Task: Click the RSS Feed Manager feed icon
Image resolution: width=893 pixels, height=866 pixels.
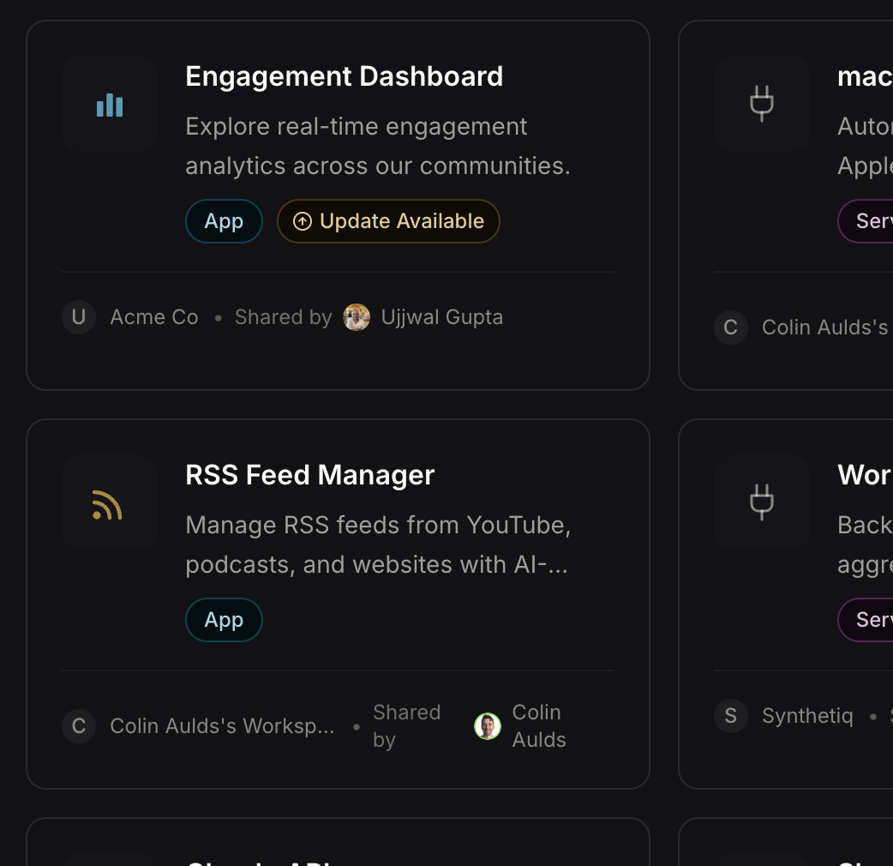Action: point(108,504)
